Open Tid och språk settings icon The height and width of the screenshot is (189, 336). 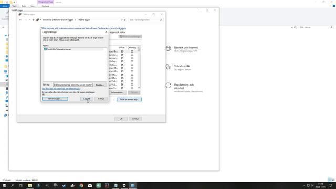tap(168, 67)
